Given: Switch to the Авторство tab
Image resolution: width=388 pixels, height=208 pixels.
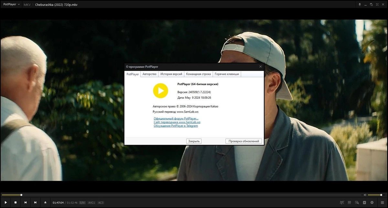Looking at the screenshot, I should (x=149, y=74).
